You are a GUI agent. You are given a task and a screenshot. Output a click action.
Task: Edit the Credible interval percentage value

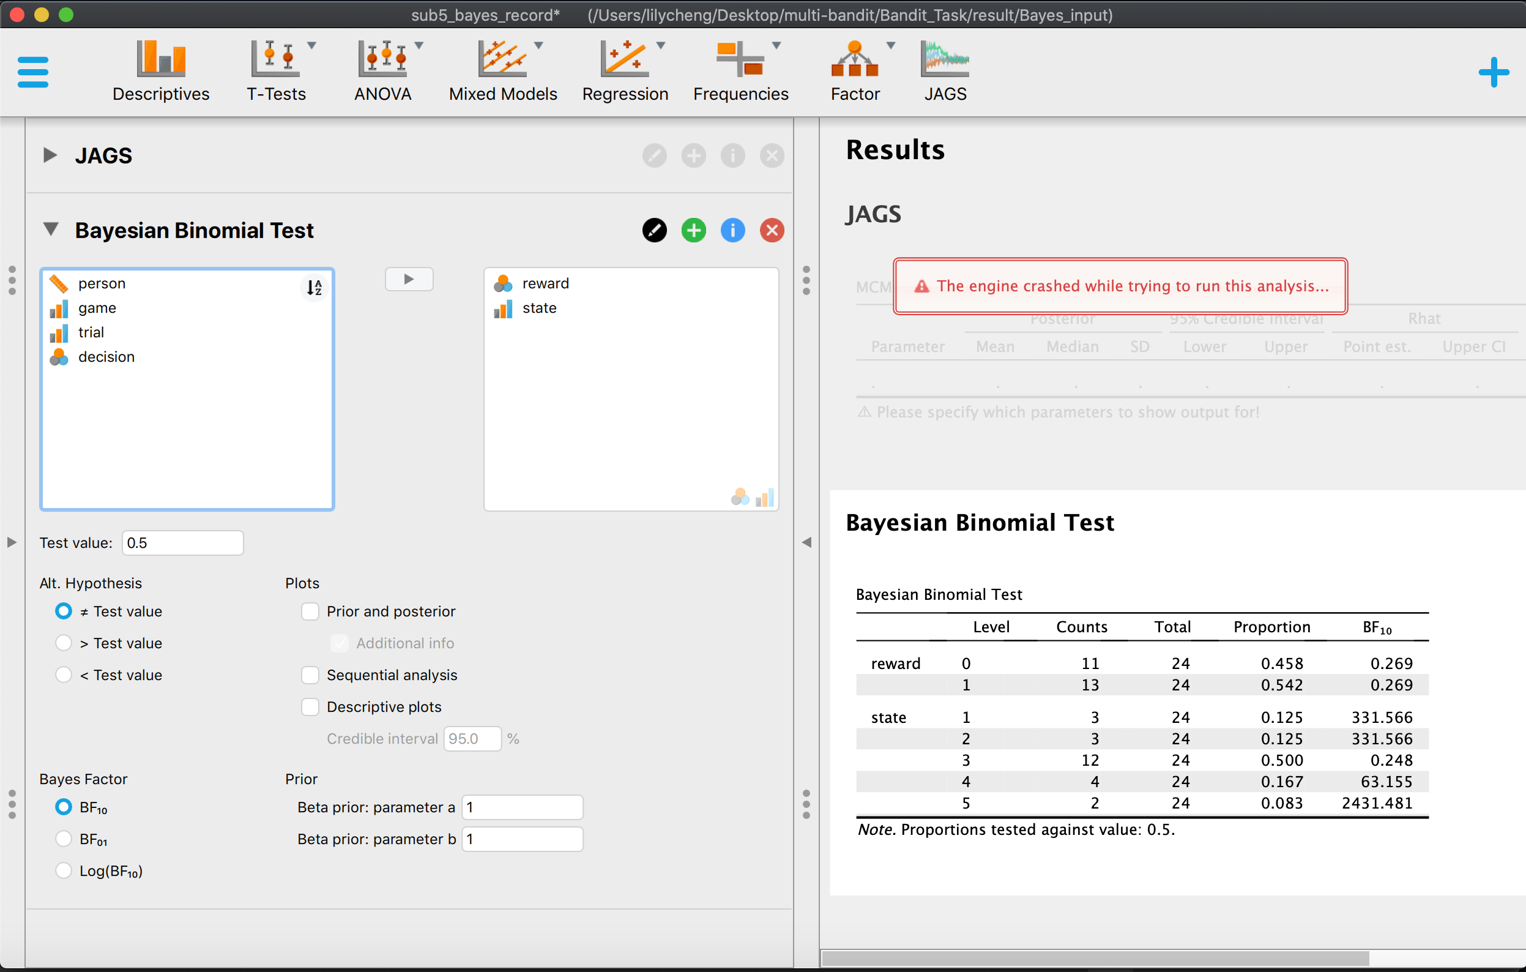472,738
